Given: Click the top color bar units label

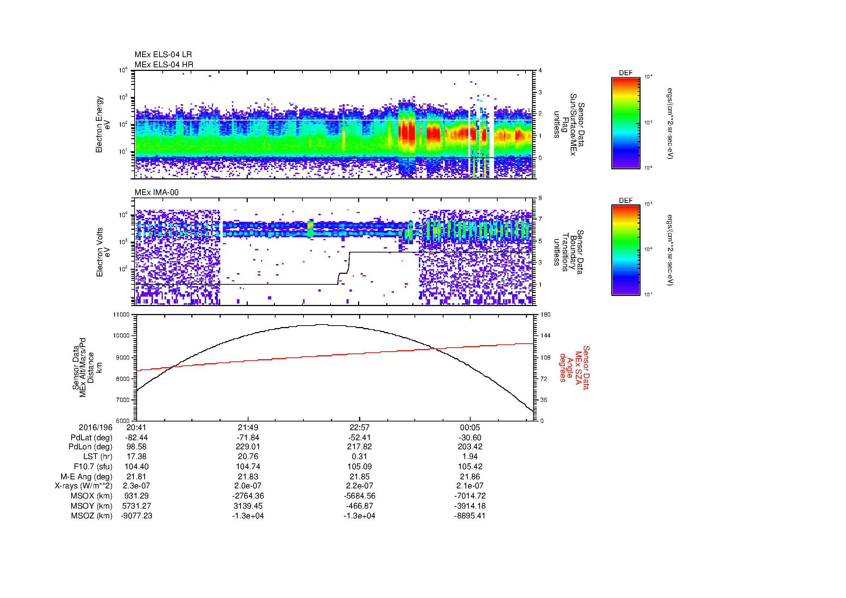Looking at the screenshot, I should click(671, 123).
